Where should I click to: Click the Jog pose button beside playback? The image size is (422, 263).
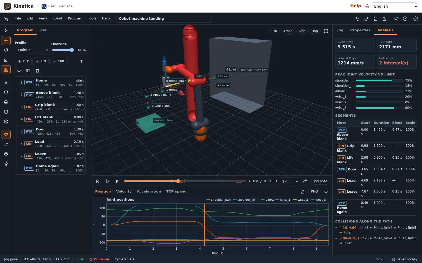[x=320, y=181]
